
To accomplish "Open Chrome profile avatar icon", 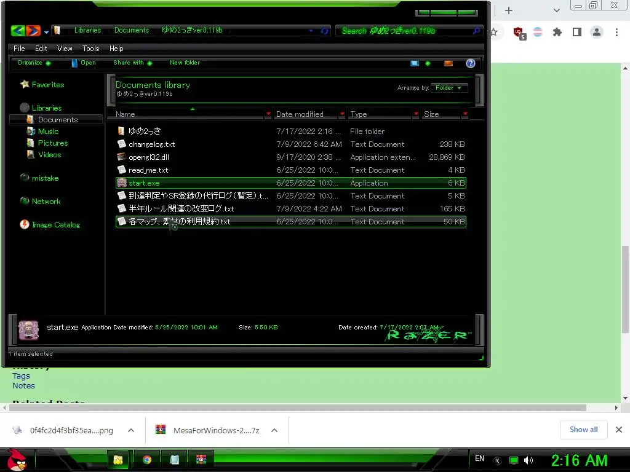I will coord(597,32).
